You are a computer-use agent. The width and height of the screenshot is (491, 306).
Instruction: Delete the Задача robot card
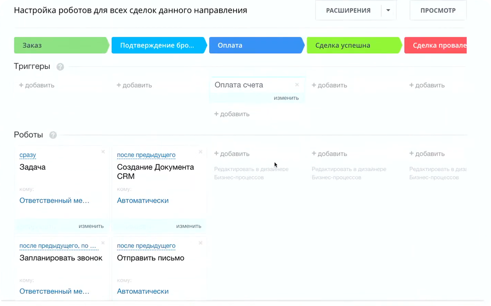(103, 151)
